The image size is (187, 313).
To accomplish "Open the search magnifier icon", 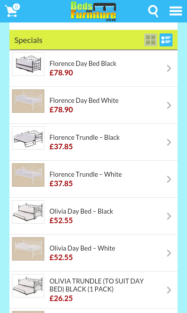I will coord(153,11).
